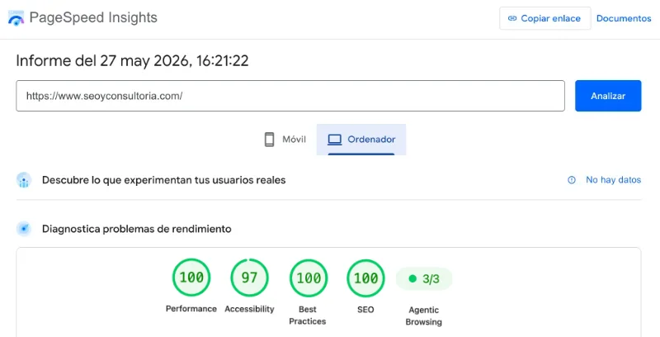The image size is (660, 337).
Task: Select the Performance score gauge 100
Action: [x=191, y=278]
